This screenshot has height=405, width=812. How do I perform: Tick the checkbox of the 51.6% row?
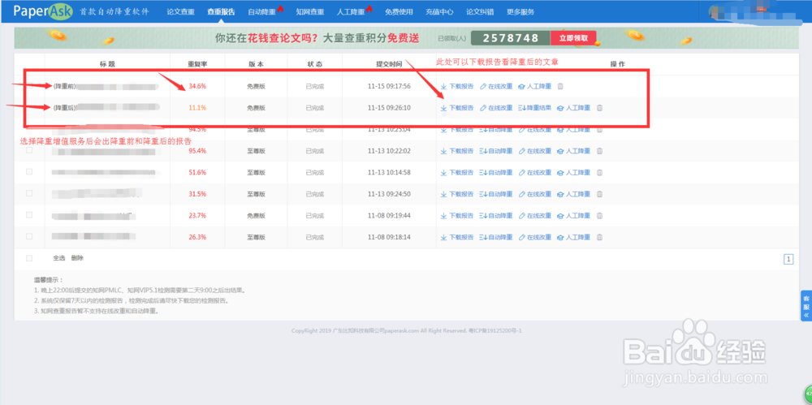pyautogui.click(x=29, y=172)
